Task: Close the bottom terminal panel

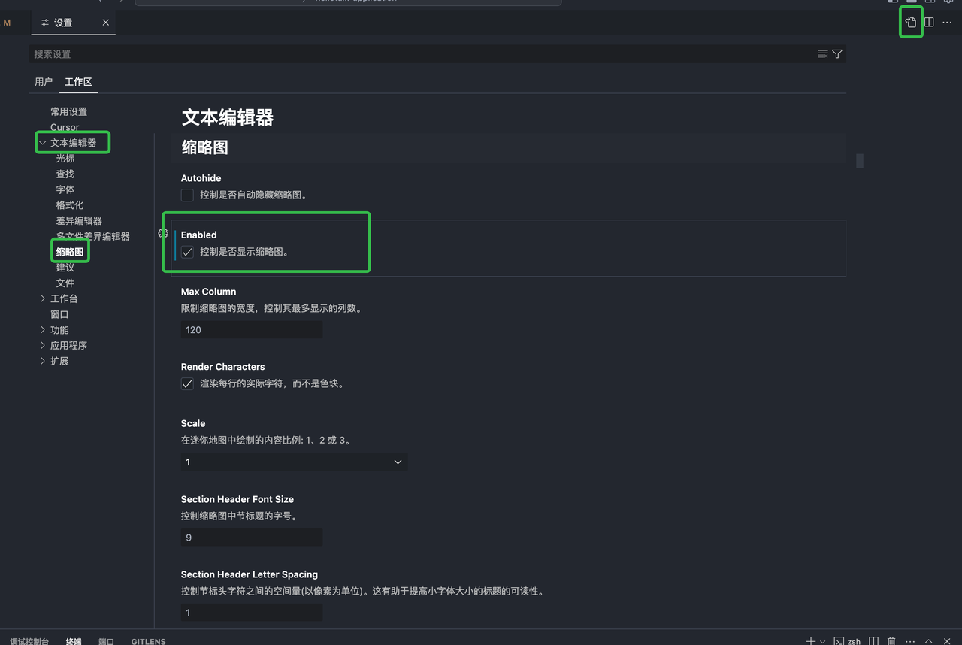Action: click(x=947, y=641)
